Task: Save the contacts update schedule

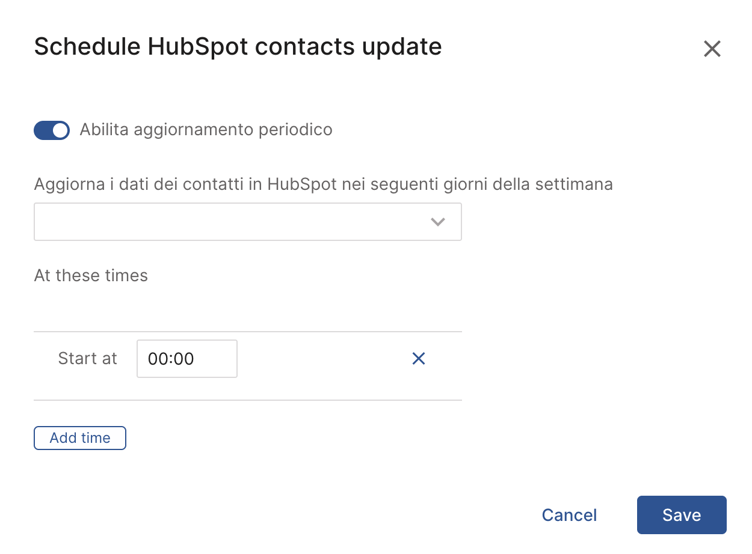Action: coord(681,515)
